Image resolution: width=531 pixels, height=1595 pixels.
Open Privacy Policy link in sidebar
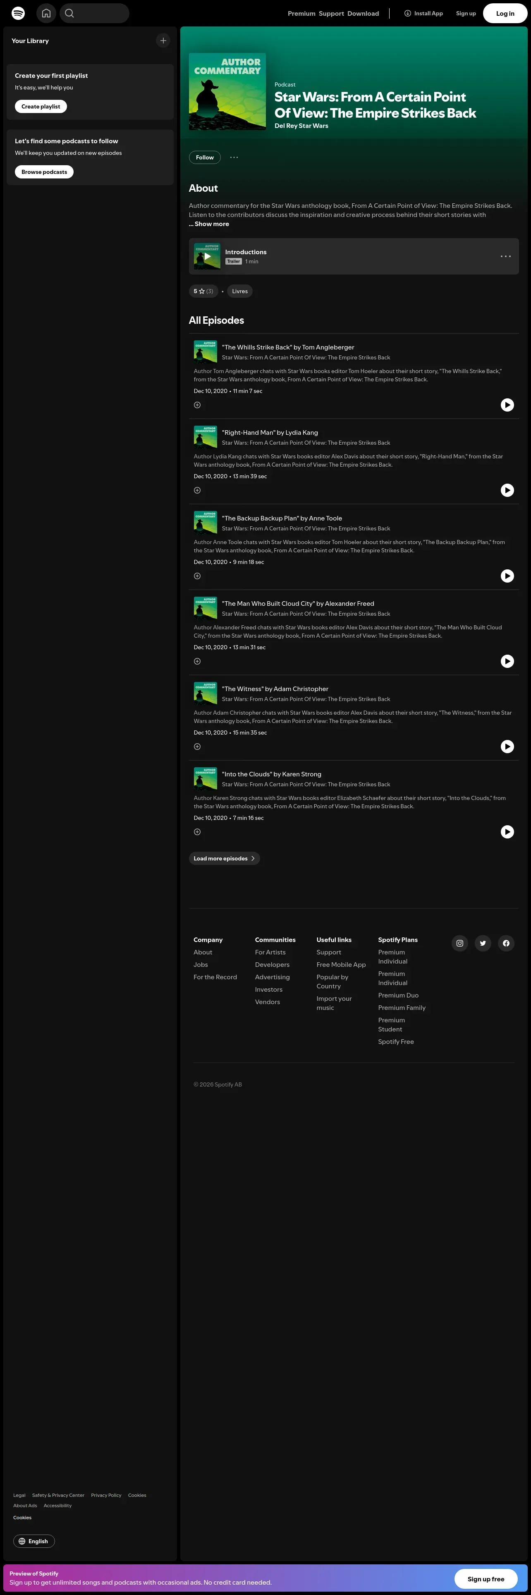106,1495
